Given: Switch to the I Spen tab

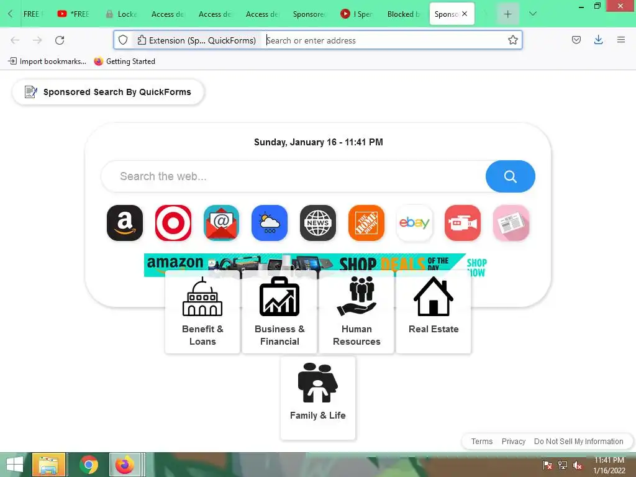Looking at the screenshot, I should click(x=357, y=14).
